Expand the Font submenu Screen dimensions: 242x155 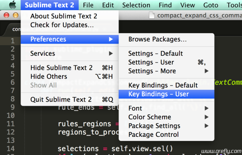(167, 108)
